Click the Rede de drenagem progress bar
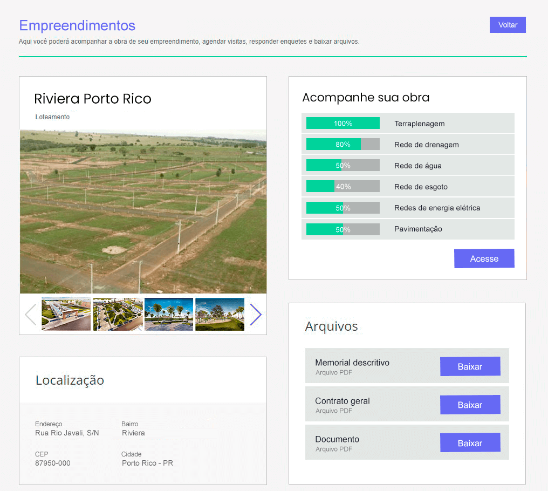Screen dimensions: 548x491 point(342,144)
